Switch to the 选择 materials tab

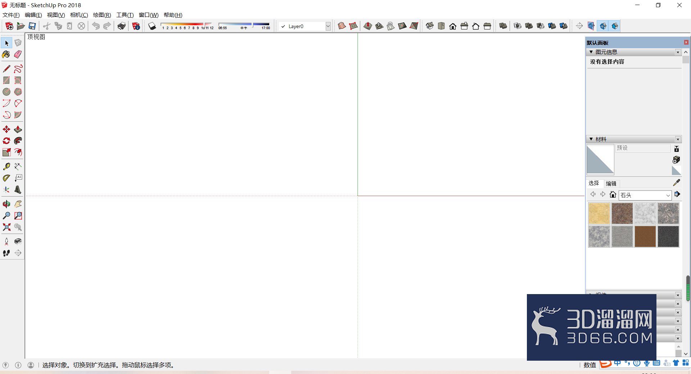coord(594,183)
